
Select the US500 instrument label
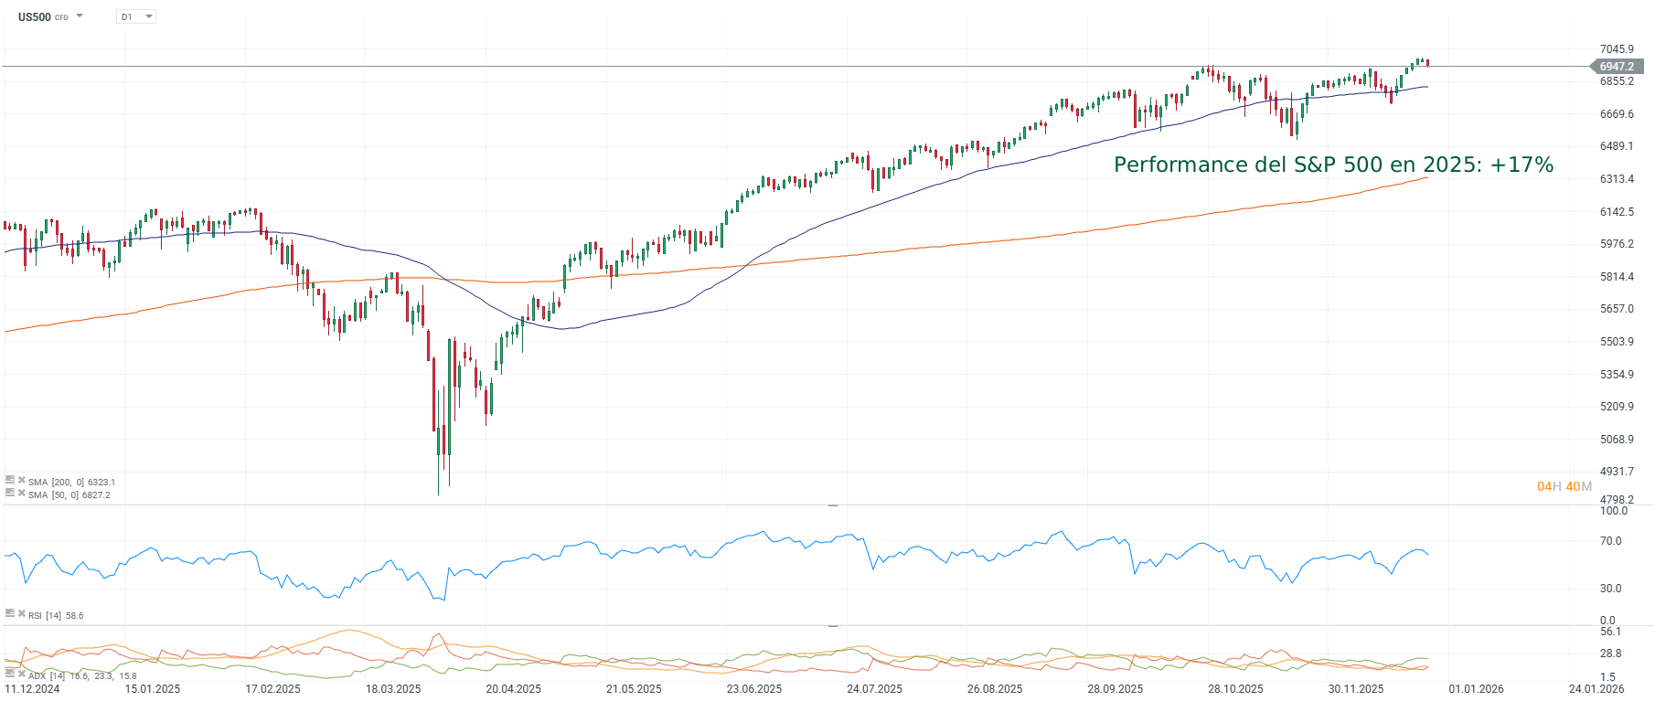(35, 16)
